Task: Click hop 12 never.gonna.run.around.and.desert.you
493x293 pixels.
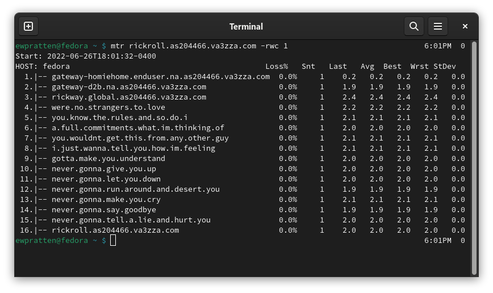Action: click(135, 189)
